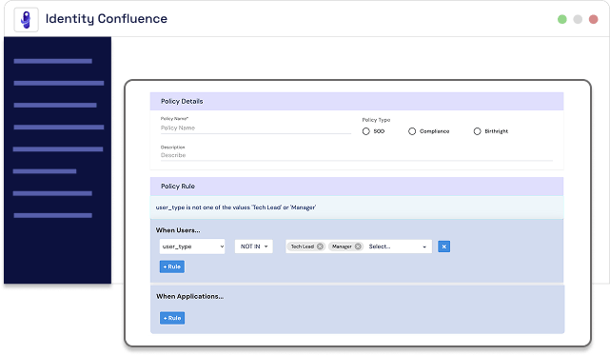Delete the user_type rule with blue X

[x=443, y=247]
